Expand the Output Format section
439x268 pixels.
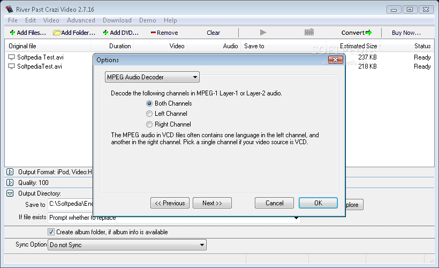click(x=10, y=172)
